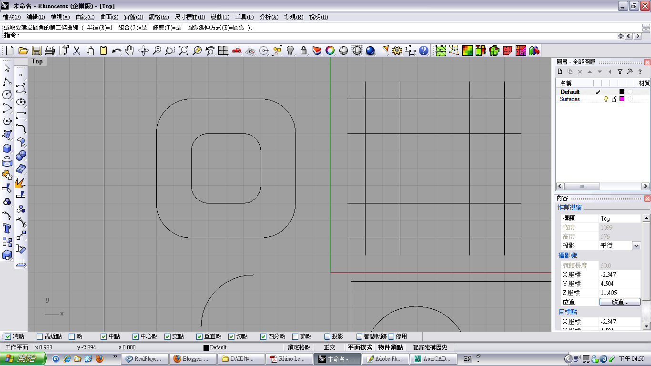The height and width of the screenshot is (366, 651).
Task: Select the Text 'T' tool in sidebar
Action: click(7, 228)
